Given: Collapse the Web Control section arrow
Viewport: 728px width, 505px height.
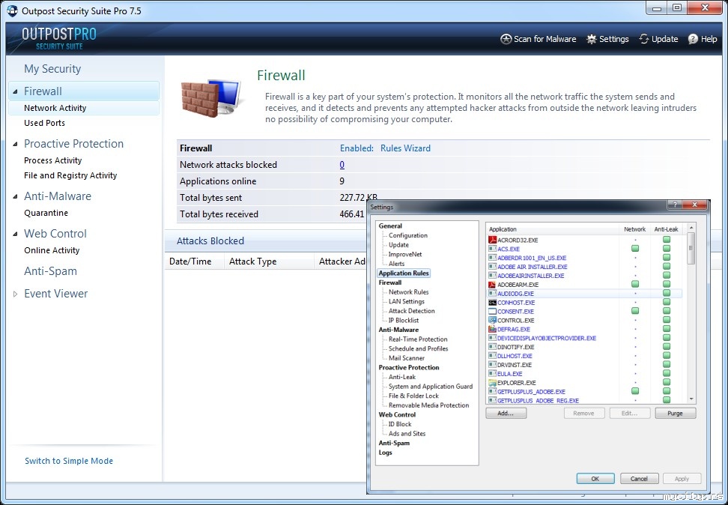Looking at the screenshot, I should (x=15, y=235).
